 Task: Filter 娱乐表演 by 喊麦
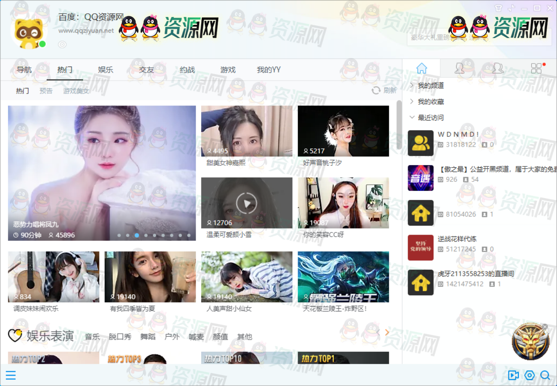point(197,337)
